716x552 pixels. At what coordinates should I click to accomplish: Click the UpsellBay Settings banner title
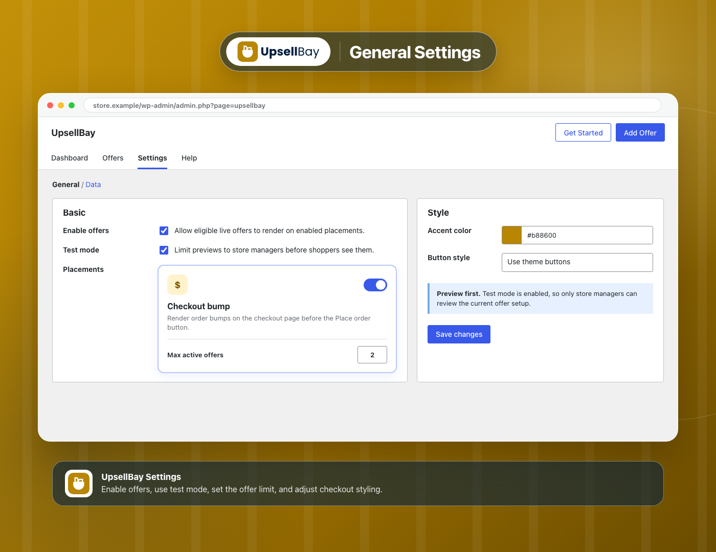pyautogui.click(x=141, y=477)
